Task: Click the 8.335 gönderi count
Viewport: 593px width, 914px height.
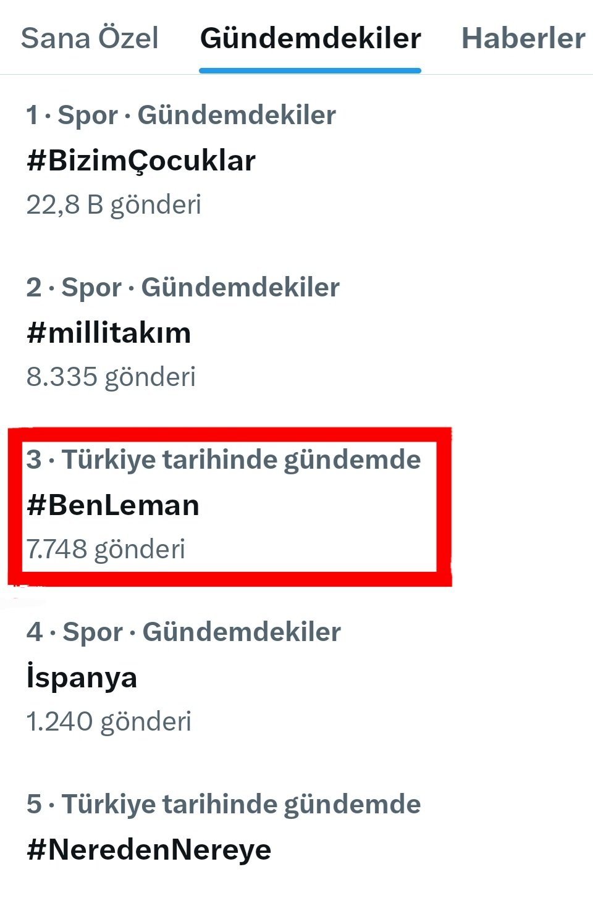Action: pos(111,377)
